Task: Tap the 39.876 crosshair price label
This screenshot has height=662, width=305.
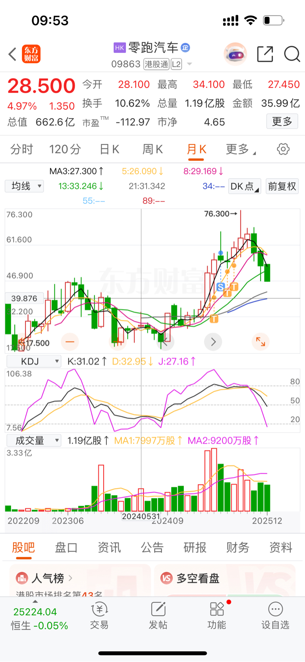Action: [x=24, y=298]
